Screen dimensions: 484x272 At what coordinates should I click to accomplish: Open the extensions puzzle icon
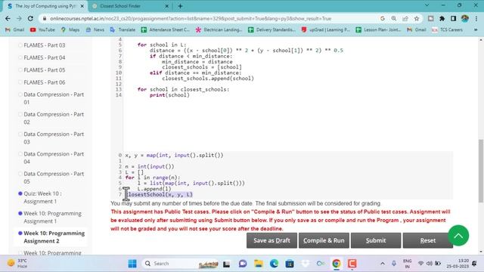point(442,18)
